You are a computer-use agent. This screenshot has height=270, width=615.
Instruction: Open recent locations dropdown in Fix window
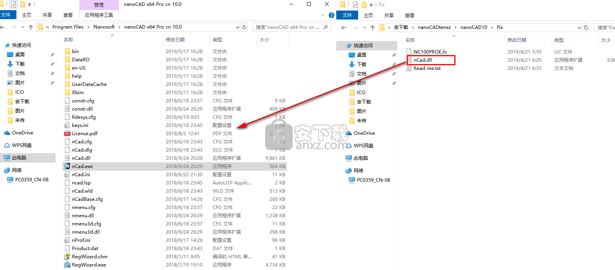pos(364,27)
